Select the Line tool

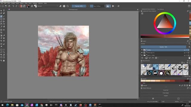[x=4, y=16]
